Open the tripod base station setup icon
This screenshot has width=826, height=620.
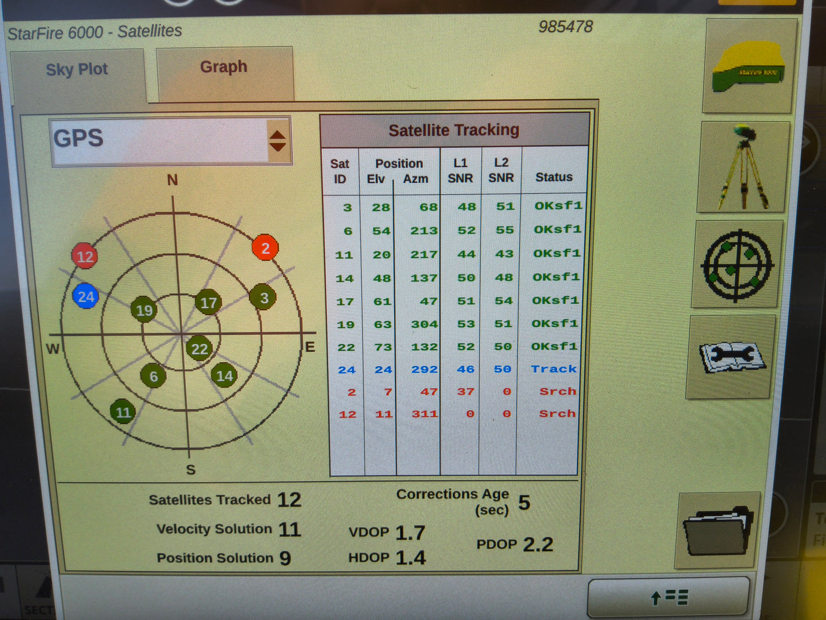[x=743, y=166]
